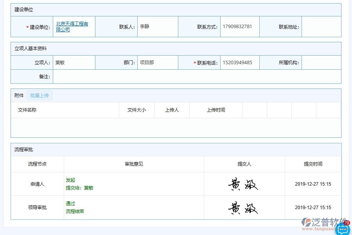Click the red 70 notification badge

346,223
